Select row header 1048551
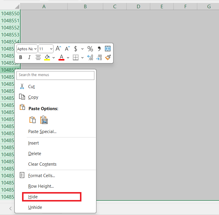This screenshot has height=215, width=219. pos(10,21)
